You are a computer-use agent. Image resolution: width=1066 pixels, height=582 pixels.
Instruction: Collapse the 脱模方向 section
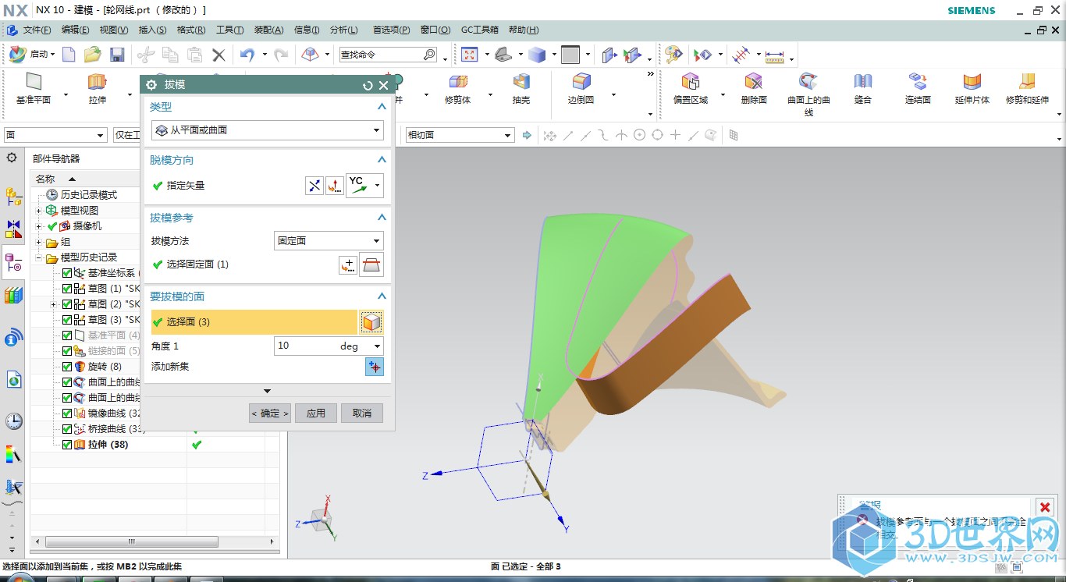coord(382,160)
